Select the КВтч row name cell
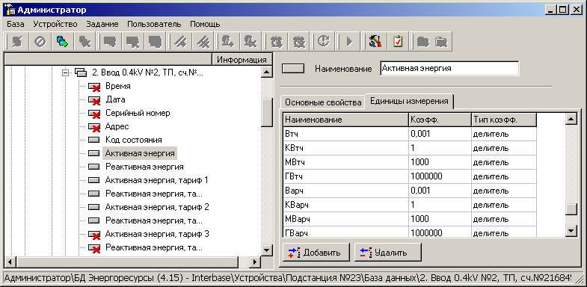 pos(345,148)
